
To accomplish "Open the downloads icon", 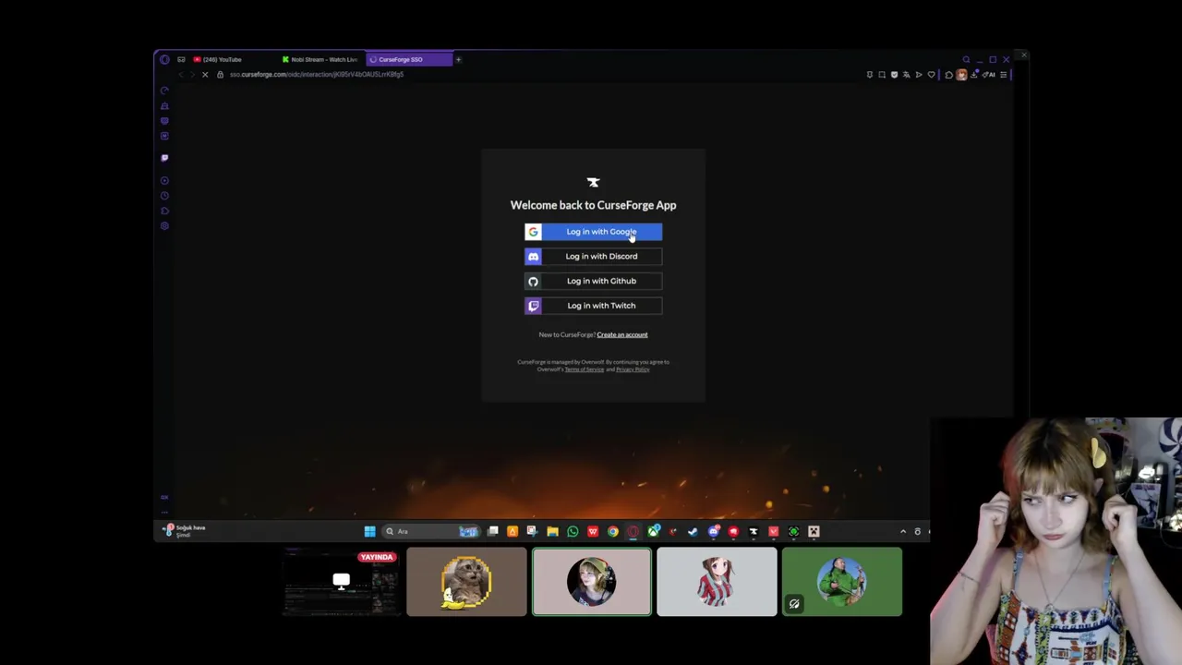I will point(974,74).
